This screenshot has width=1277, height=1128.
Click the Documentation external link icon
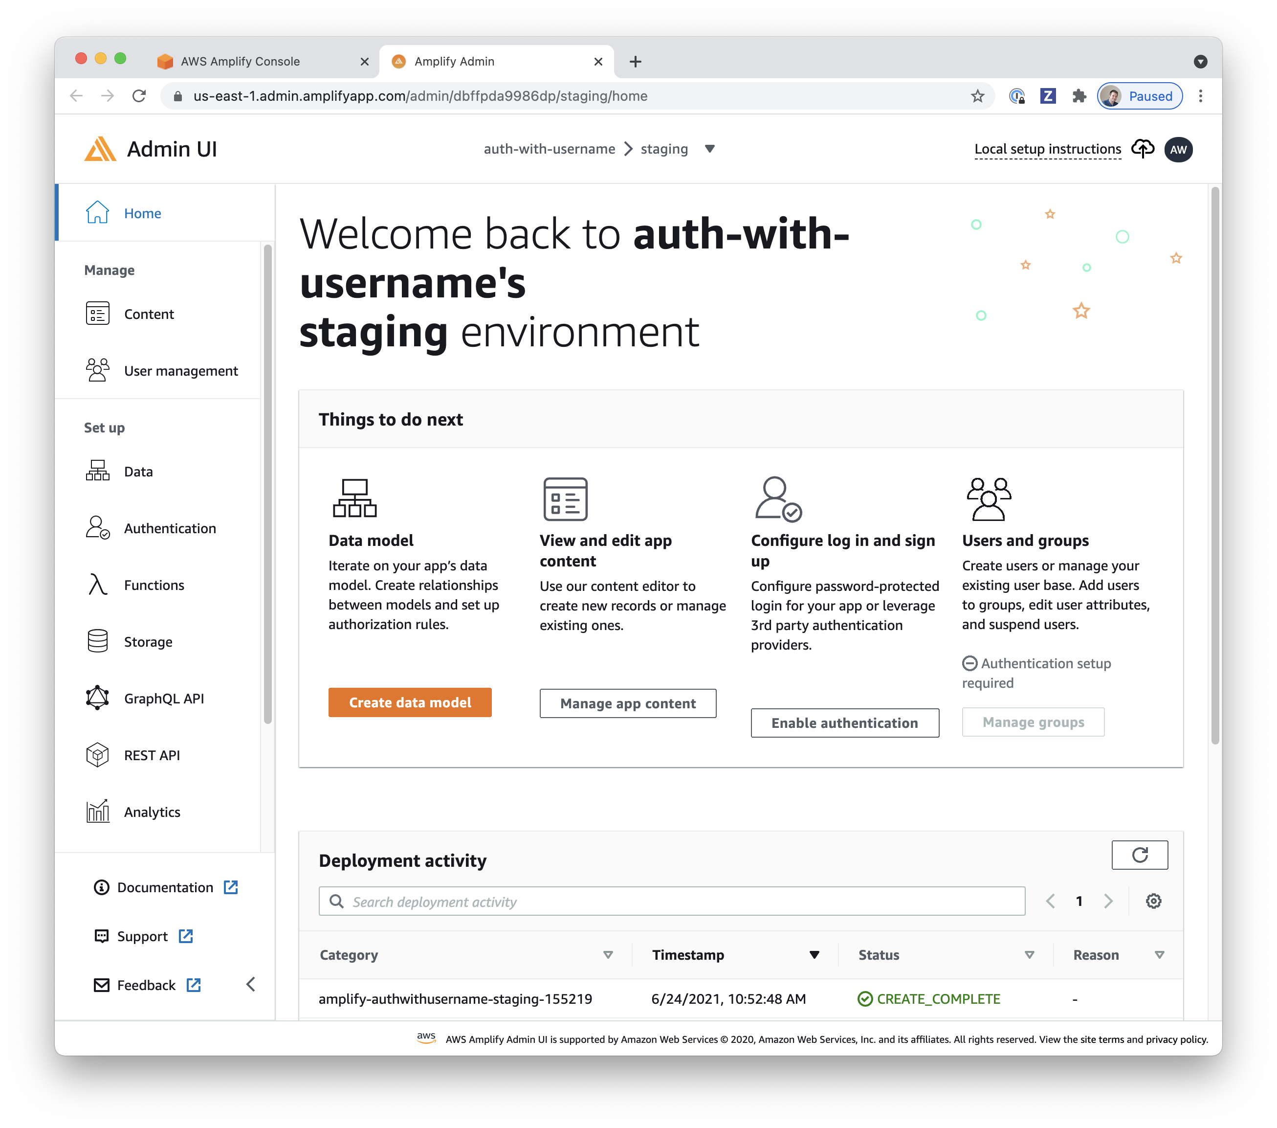(x=231, y=887)
